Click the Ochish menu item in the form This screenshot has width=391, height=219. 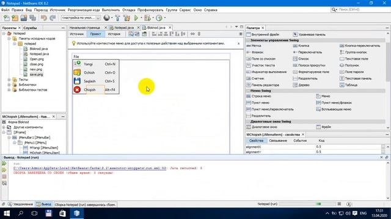tap(96, 72)
